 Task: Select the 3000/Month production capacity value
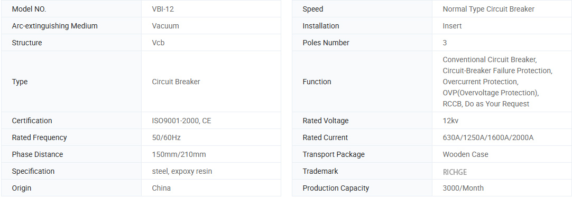[x=463, y=188]
